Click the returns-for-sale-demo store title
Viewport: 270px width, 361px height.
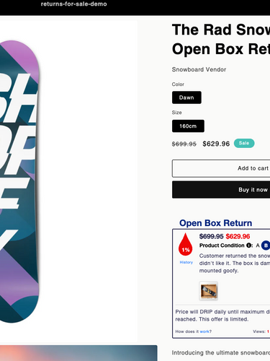click(x=74, y=4)
